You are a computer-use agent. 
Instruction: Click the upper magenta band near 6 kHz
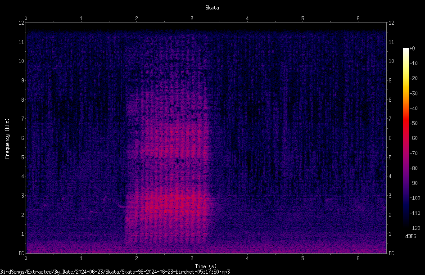173,138
